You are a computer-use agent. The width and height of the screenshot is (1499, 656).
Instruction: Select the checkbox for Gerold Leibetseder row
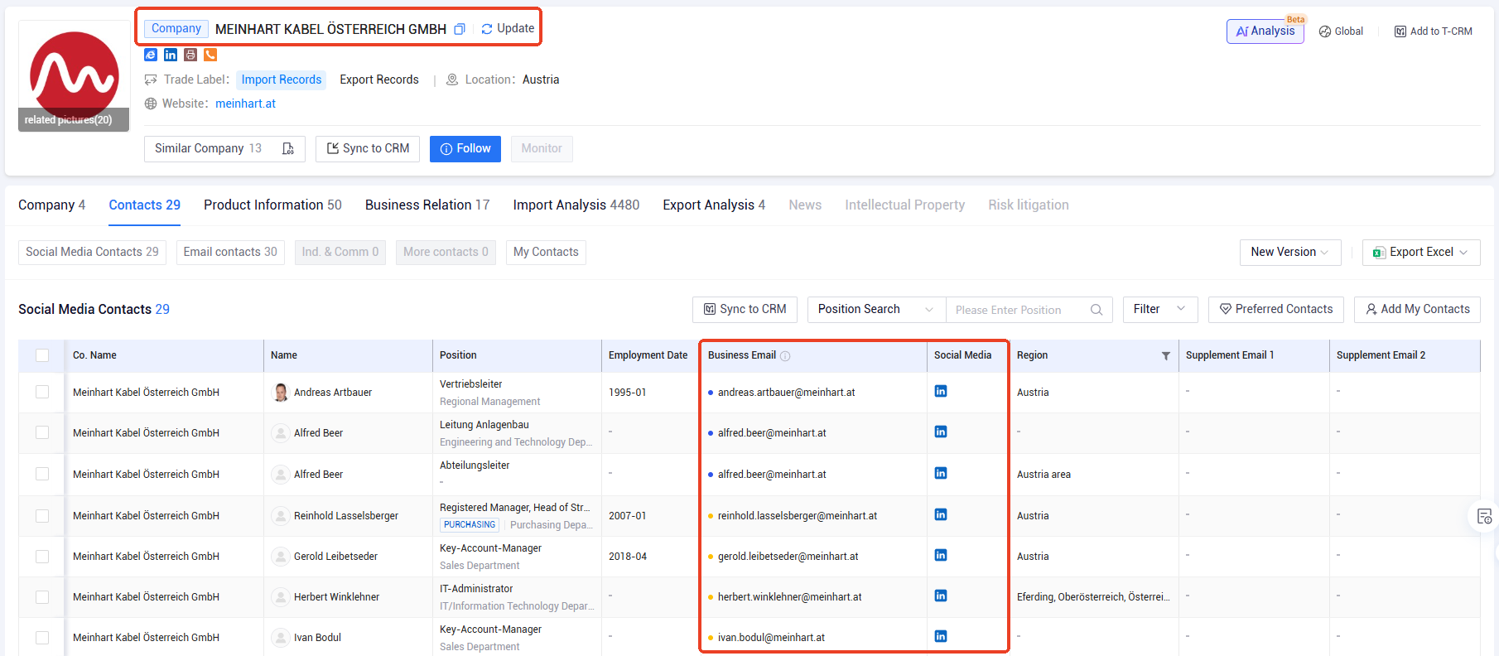(x=42, y=557)
